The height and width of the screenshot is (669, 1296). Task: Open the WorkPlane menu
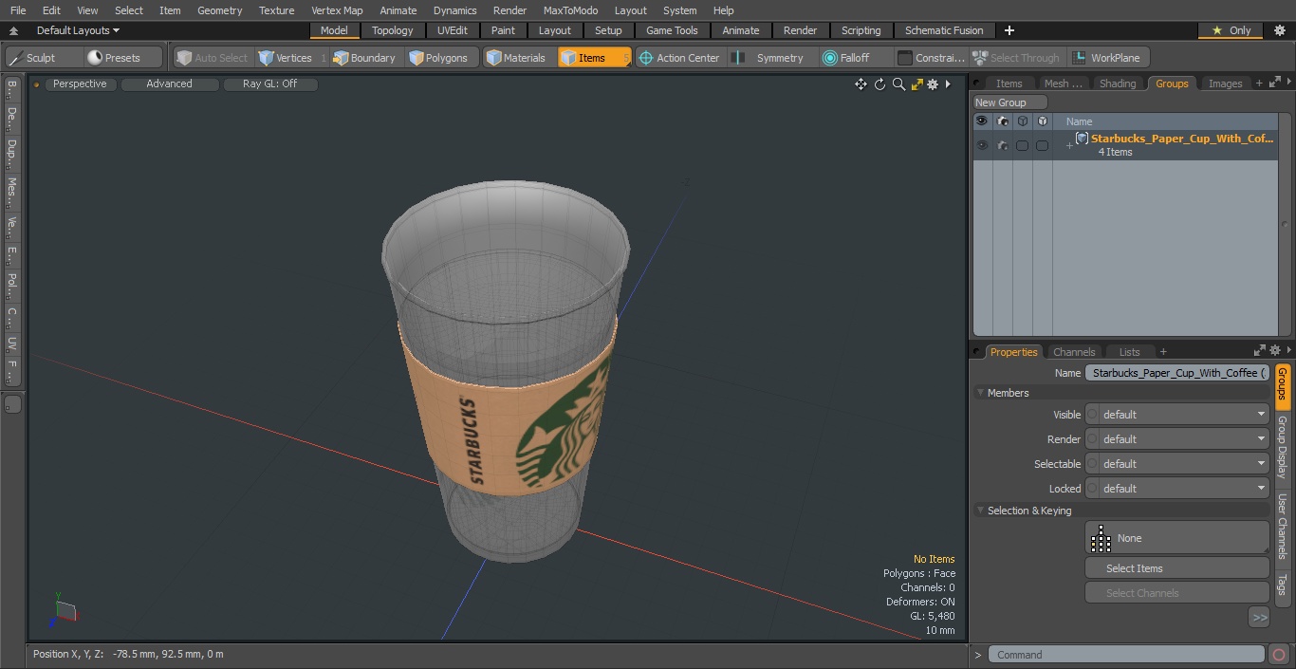[x=1107, y=58]
